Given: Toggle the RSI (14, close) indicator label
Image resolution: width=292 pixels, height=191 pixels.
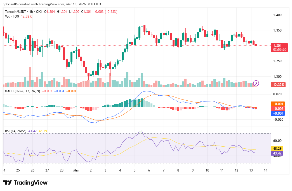Looking at the screenshot, I should [15, 130].
